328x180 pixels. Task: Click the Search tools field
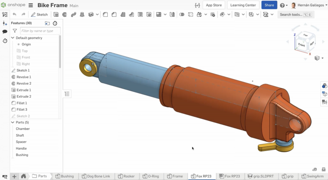pos(296,14)
